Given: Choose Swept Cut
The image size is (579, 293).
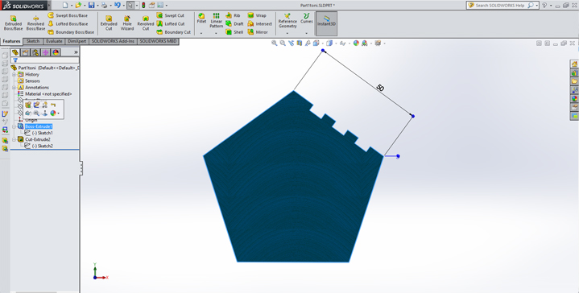Looking at the screenshot, I should pos(170,15).
